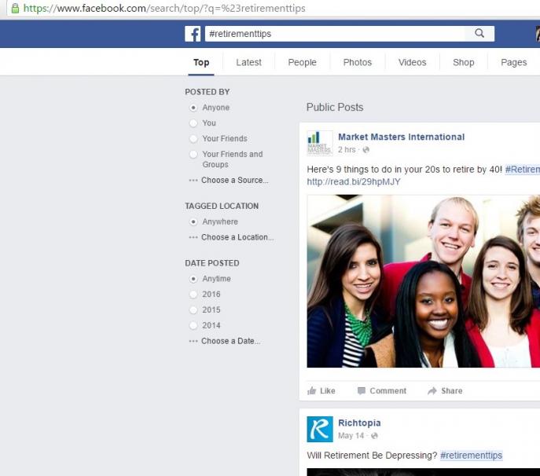Click the May 14 timestamp
The height and width of the screenshot is (476, 540).
click(351, 436)
